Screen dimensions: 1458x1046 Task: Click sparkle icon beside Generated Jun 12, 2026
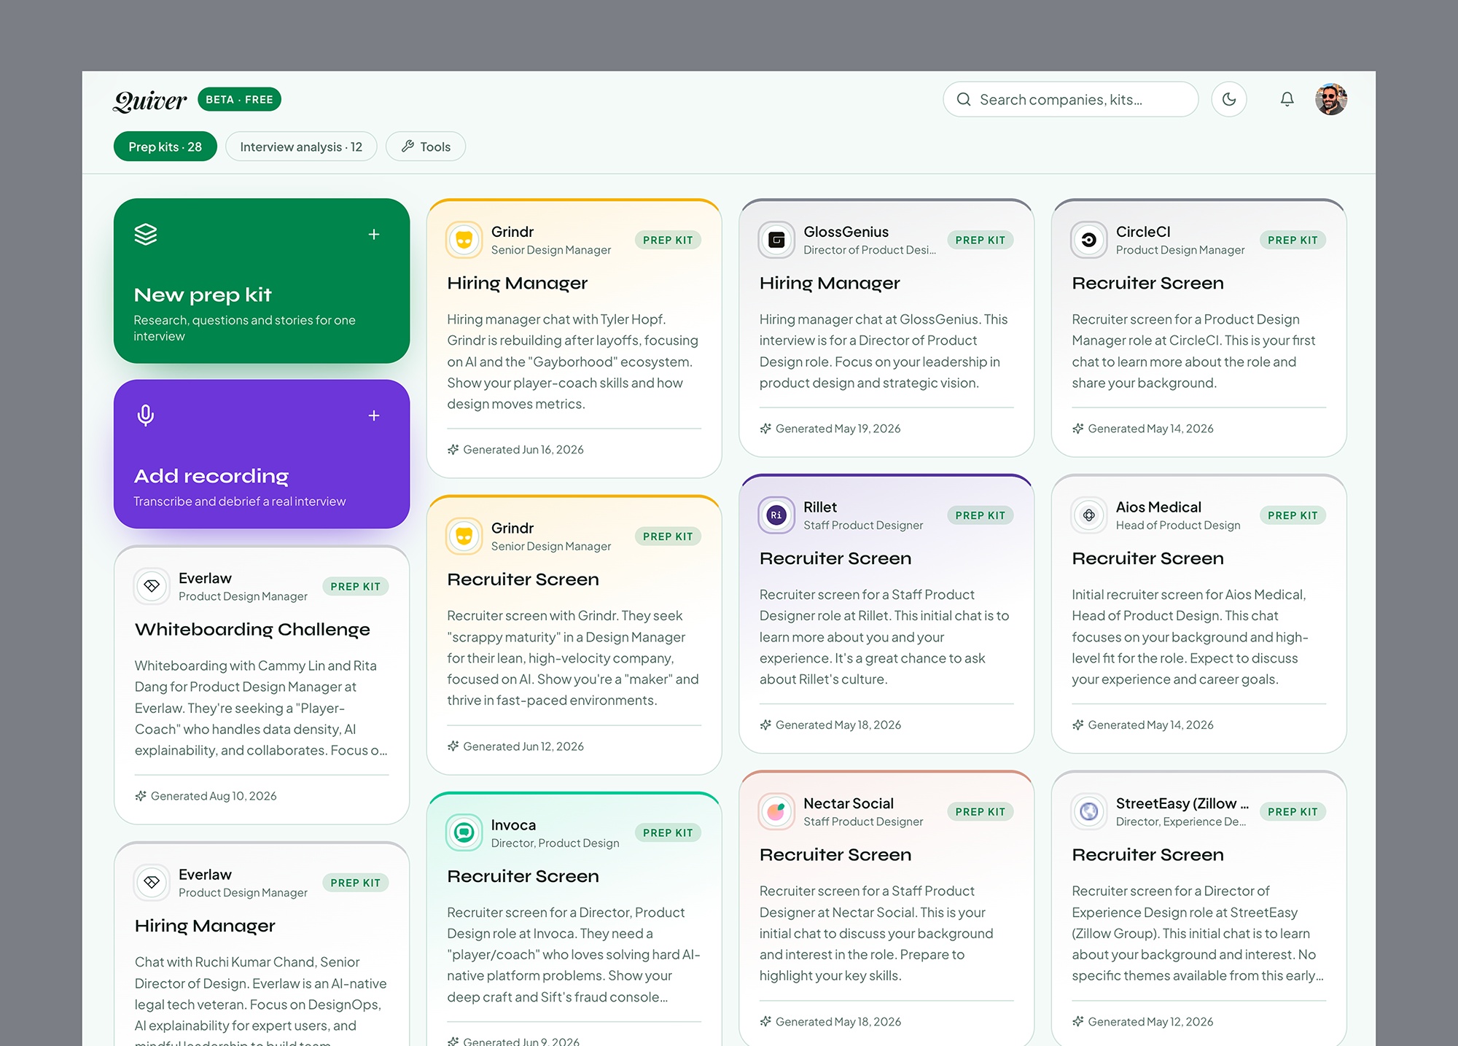pos(453,746)
